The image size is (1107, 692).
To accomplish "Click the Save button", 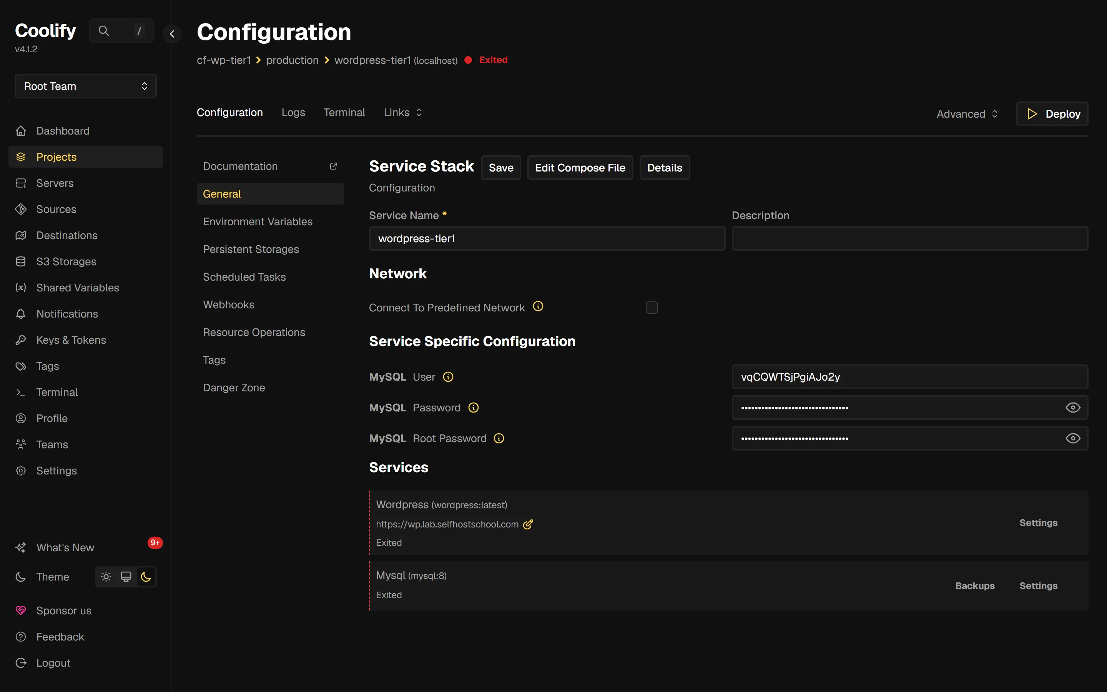I will coord(501,168).
